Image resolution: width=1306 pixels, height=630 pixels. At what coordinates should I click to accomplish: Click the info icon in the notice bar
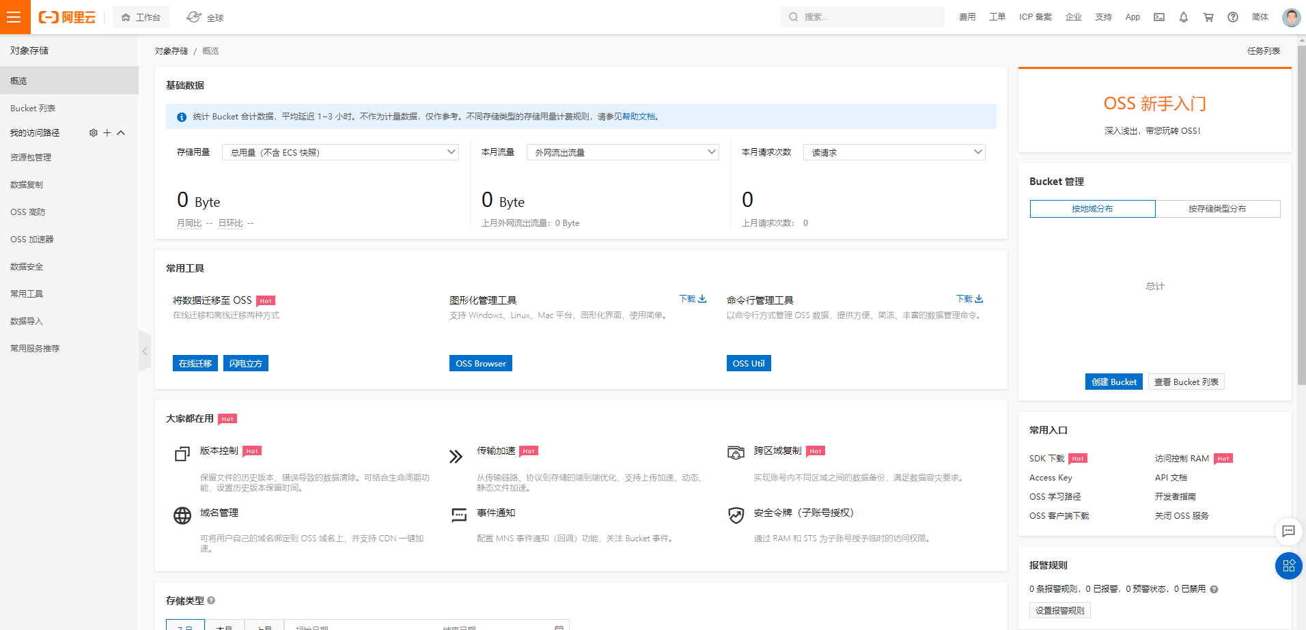click(182, 117)
